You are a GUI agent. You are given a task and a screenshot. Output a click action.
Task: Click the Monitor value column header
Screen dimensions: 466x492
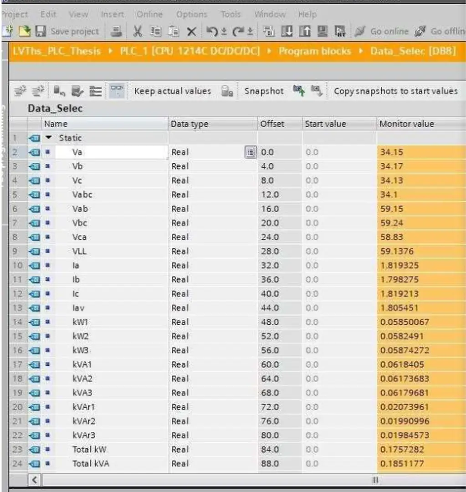click(x=406, y=124)
